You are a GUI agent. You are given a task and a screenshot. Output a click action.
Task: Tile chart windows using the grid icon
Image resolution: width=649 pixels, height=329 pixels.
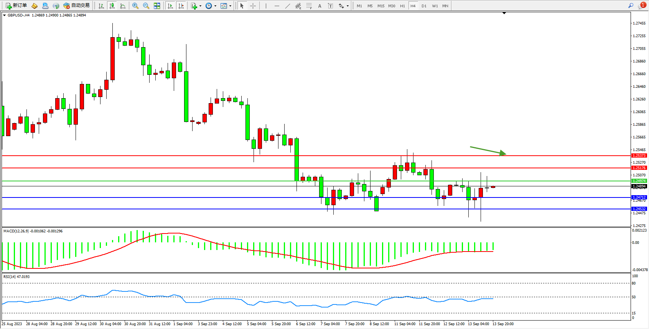(157, 6)
